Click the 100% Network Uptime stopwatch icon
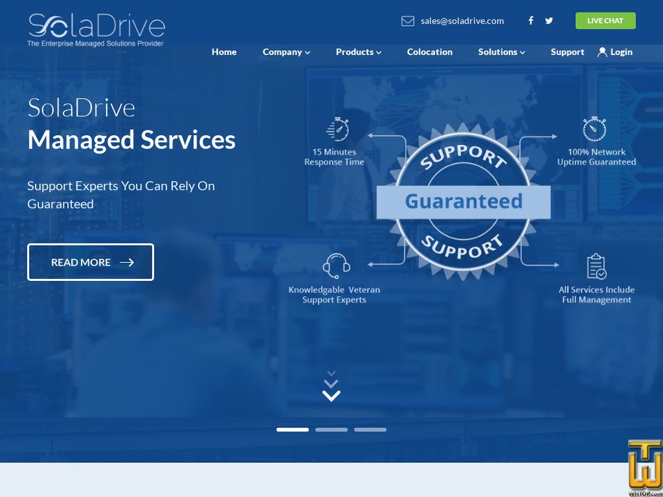Screen dimensions: 663x497 point(594,129)
